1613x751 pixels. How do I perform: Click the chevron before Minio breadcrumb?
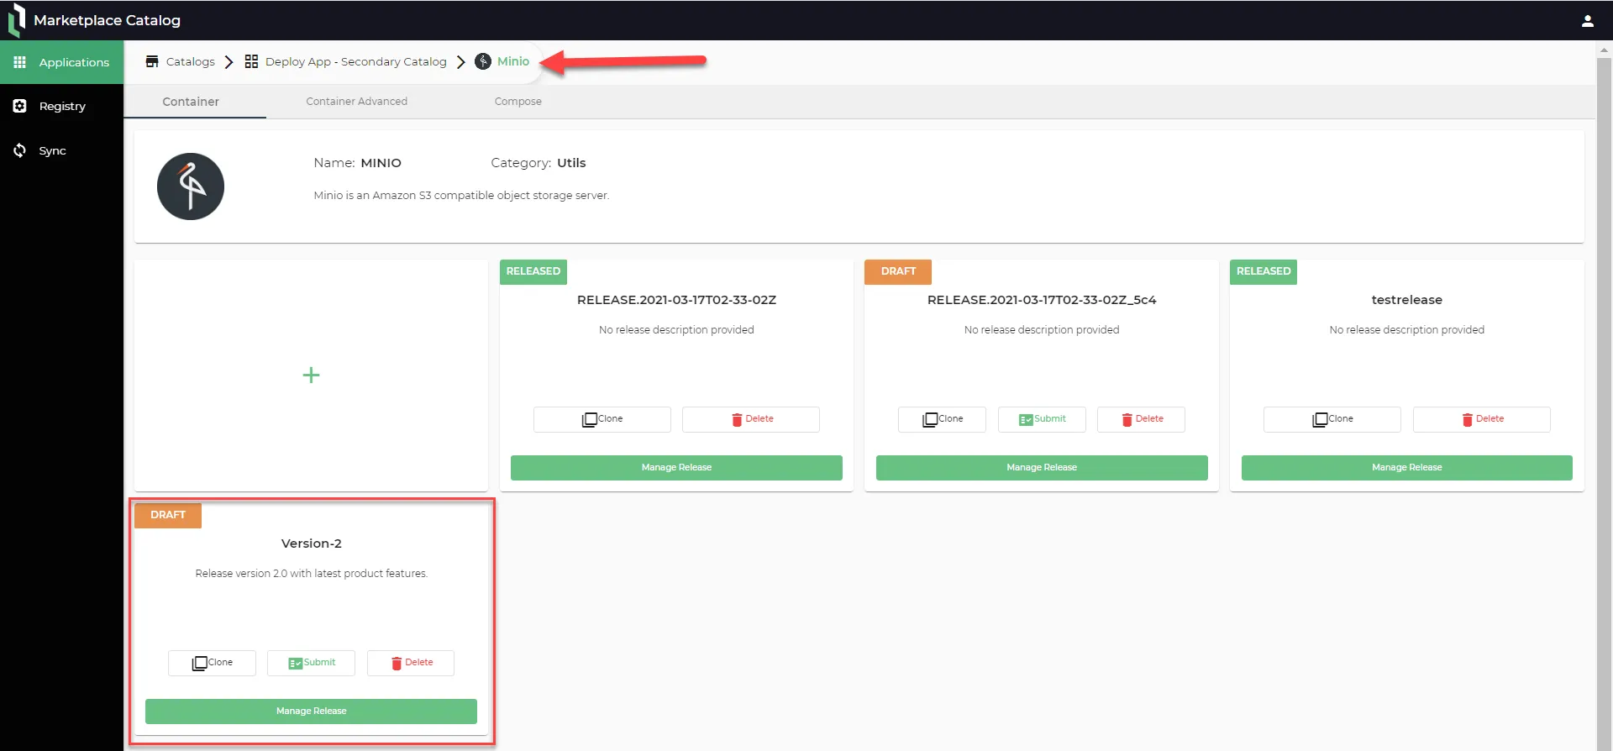pyautogui.click(x=461, y=61)
